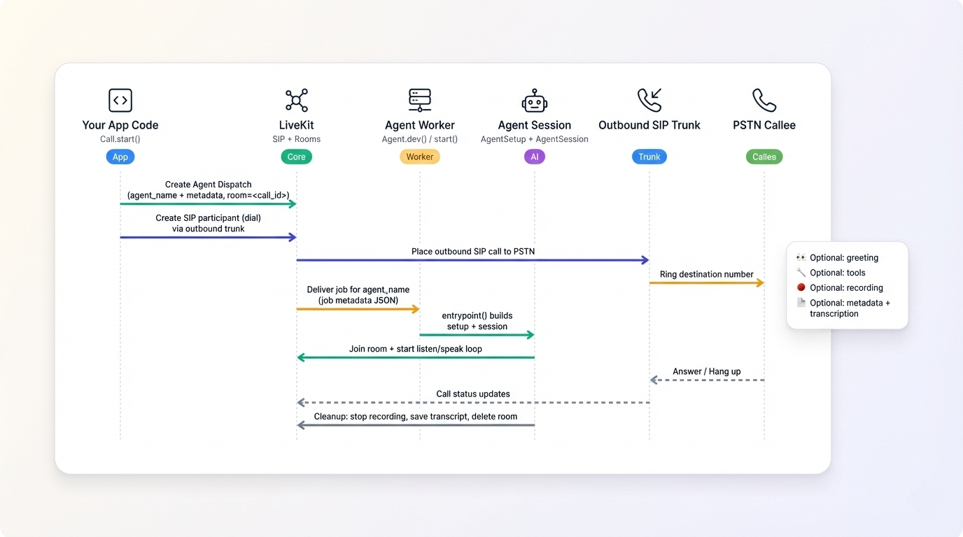Click the code brackets icon above Your App Code
The height and width of the screenshot is (537, 963).
[120, 101]
